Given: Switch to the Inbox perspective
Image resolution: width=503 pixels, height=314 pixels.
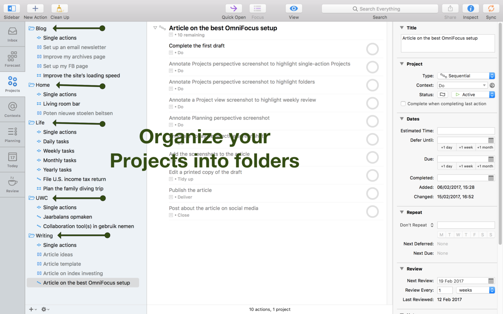Looking at the screenshot, I should pyautogui.click(x=13, y=34).
